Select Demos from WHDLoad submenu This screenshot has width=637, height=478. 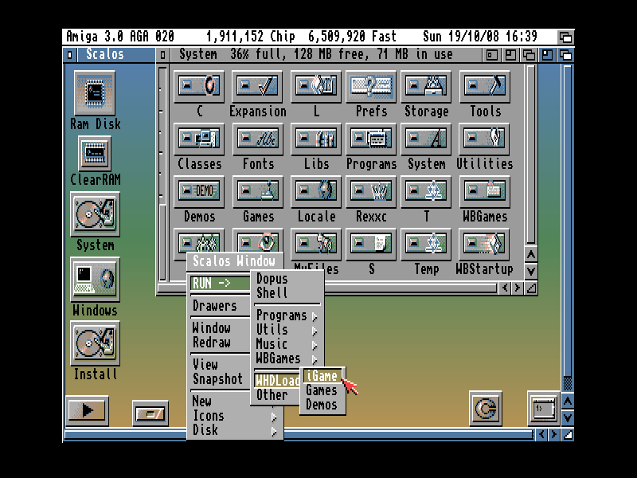pyautogui.click(x=322, y=405)
